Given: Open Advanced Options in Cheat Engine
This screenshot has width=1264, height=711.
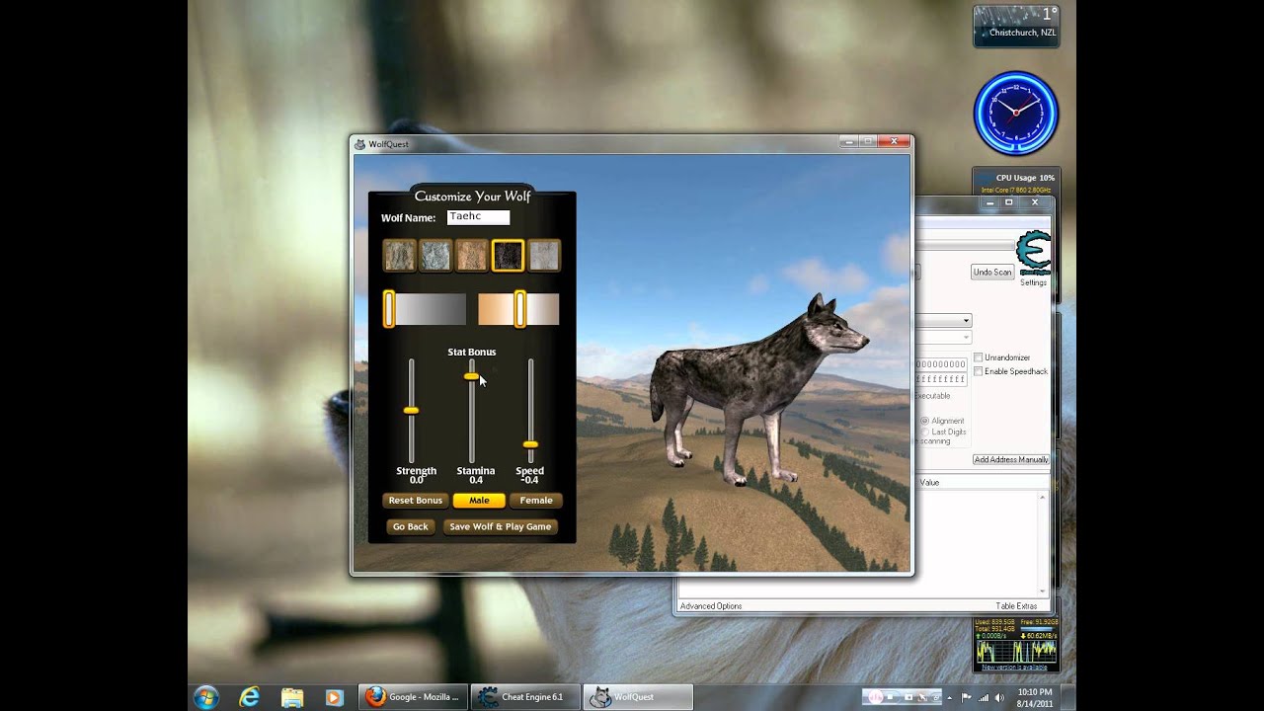Looking at the screenshot, I should pyautogui.click(x=711, y=606).
